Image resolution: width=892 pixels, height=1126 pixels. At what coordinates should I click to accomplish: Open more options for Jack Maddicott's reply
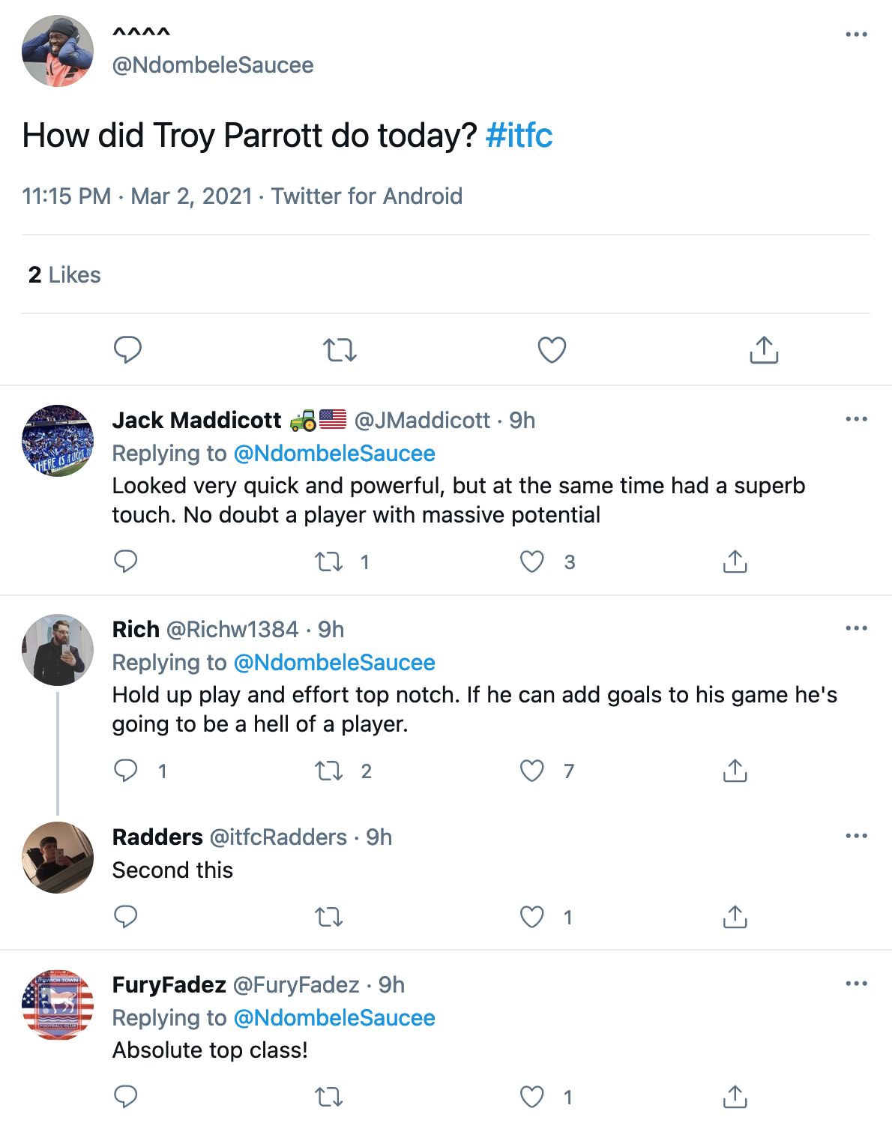pyautogui.click(x=855, y=419)
